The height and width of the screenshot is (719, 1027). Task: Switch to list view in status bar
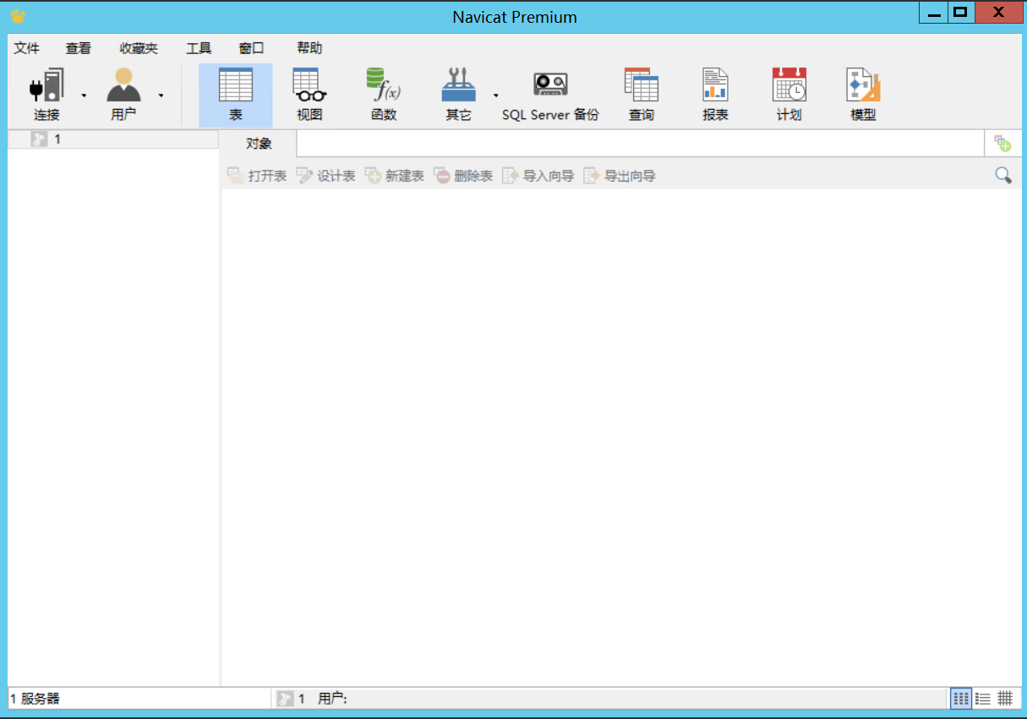pyautogui.click(x=983, y=698)
